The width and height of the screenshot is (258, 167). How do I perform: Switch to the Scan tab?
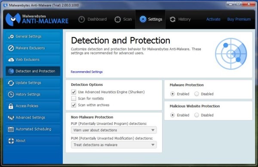click(123, 19)
